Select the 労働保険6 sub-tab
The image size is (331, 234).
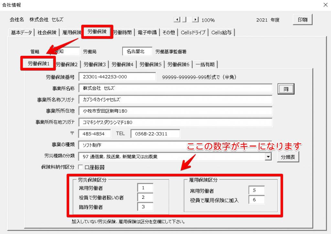(178, 65)
